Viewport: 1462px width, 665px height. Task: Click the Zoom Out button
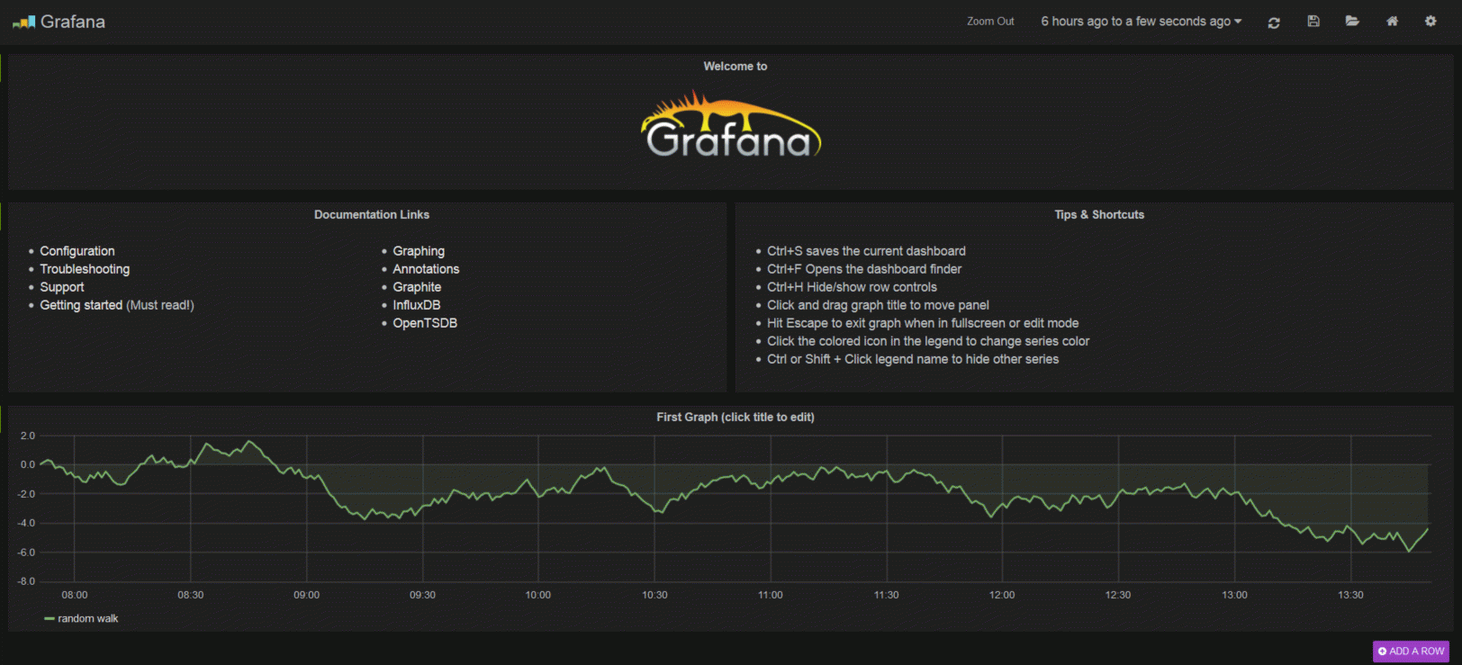(x=990, y=22)
